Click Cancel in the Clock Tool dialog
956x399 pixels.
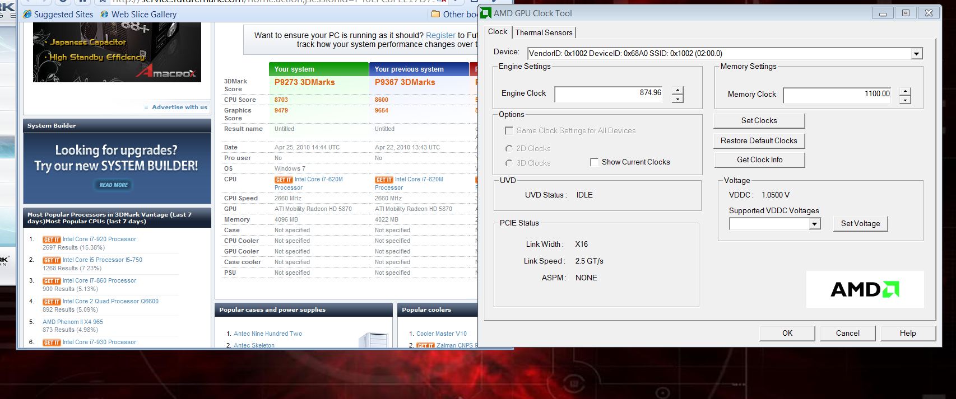pos(847,333)
